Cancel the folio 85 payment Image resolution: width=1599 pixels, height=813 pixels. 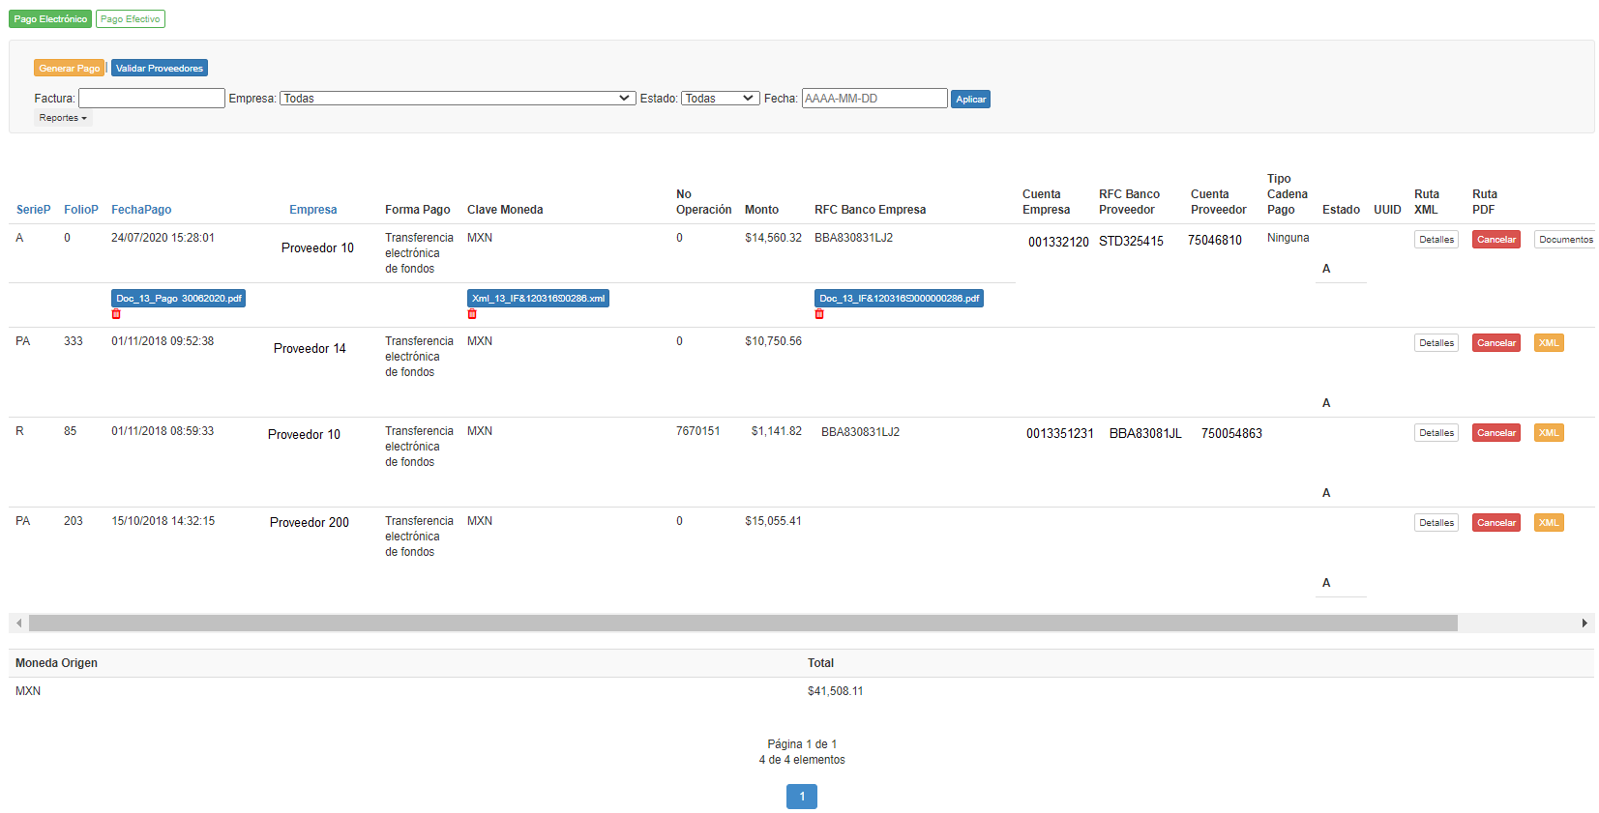pyautogui.click(x=1496, y=433)
